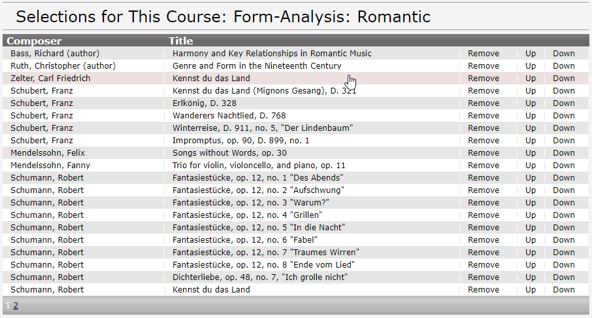Remove Fanny Mendelssohn's Trio op. 11
This screenshot has width=592, height=318.
[x=484, y=166]
